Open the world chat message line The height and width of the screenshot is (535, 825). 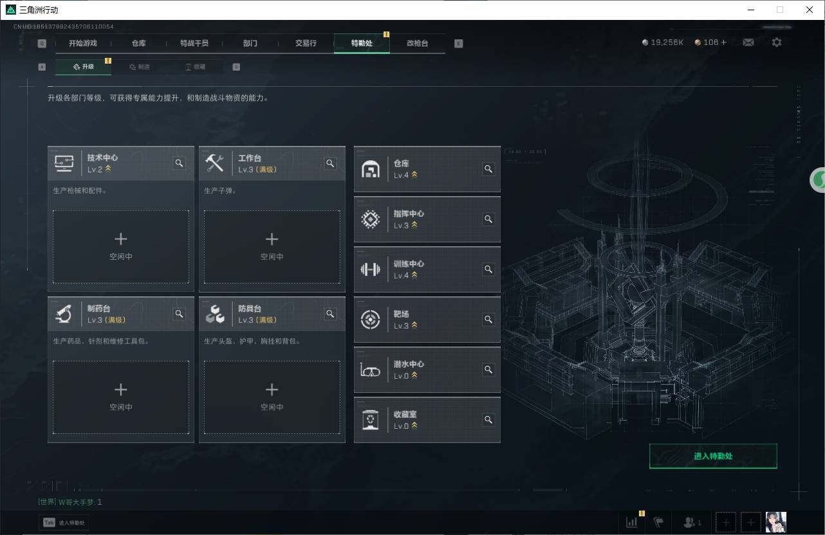(70, 502)
